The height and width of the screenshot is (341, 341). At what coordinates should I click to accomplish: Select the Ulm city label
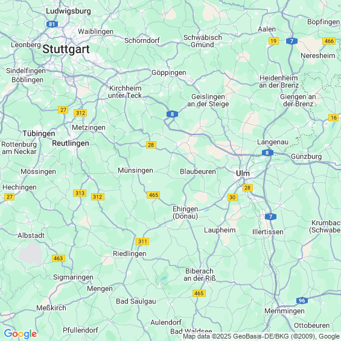243,173
